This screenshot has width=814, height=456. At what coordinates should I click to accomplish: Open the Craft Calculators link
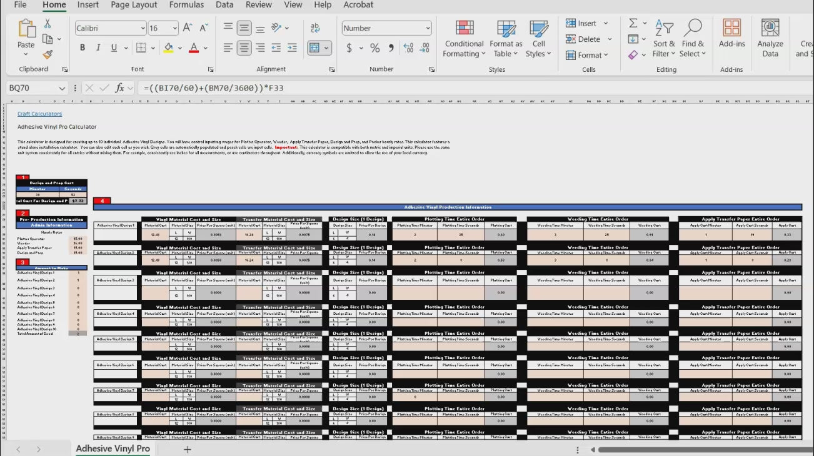coord(39,114)
